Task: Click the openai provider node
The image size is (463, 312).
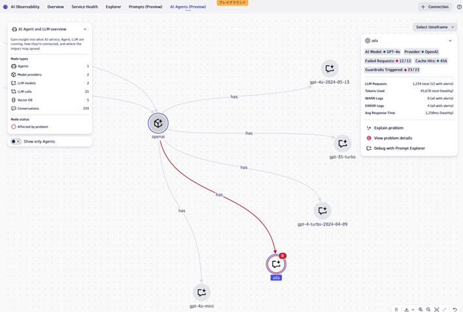Action: (158, 123)
